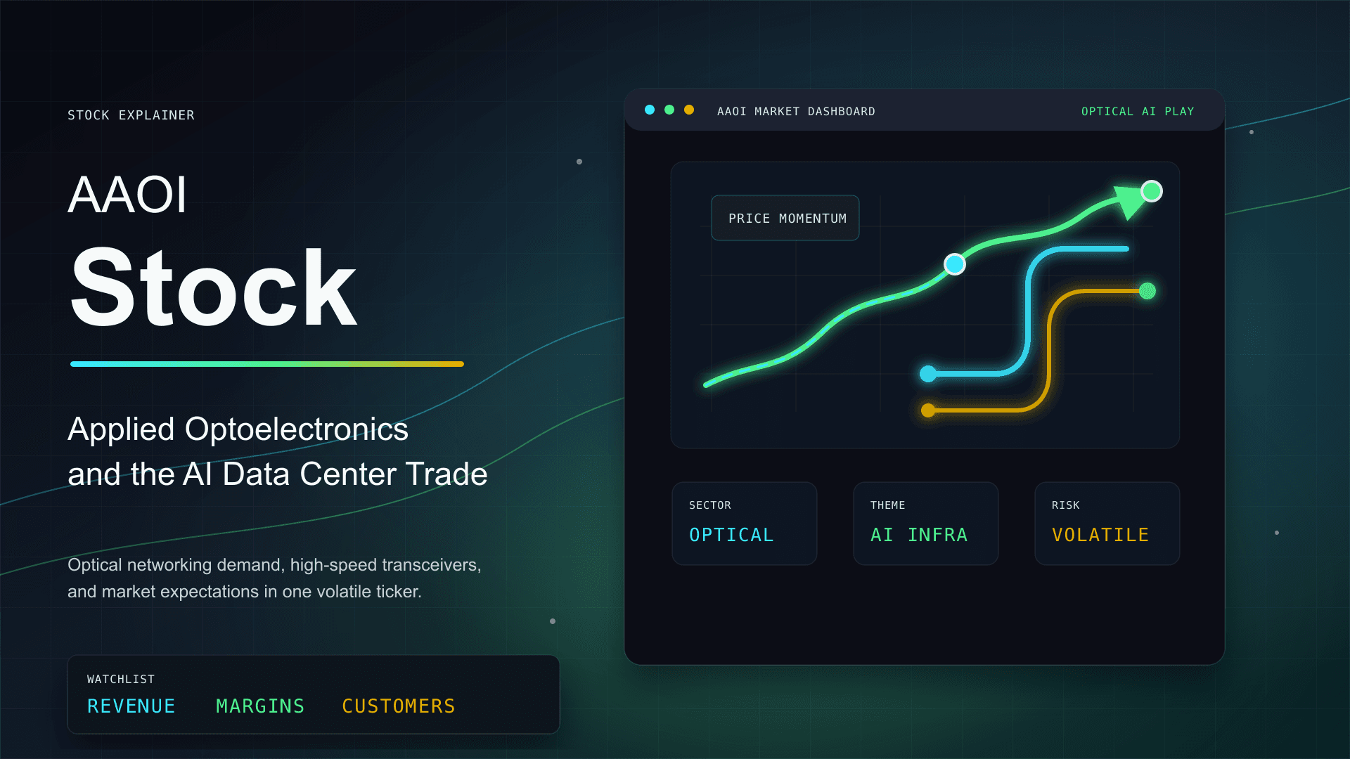
Task: Click the AAOI MARKET DASHBOARD title
Action: point(796,111)
